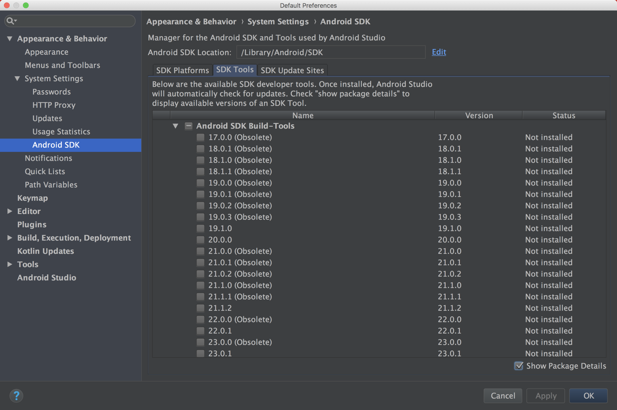
Task: Click version cell 19.0.1
Action: click(450, 194)
